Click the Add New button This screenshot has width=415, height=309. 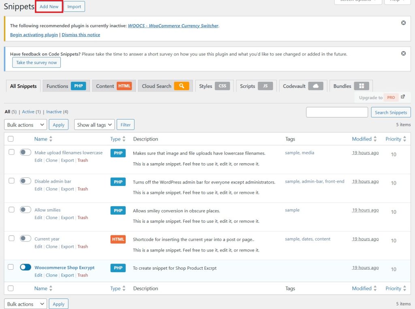(49, 6)
